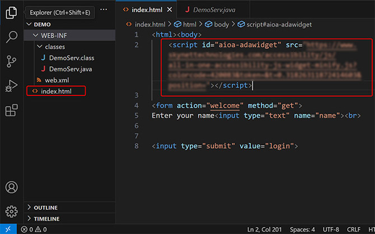Open Explorer more actions ellipsis

(103, 9)
